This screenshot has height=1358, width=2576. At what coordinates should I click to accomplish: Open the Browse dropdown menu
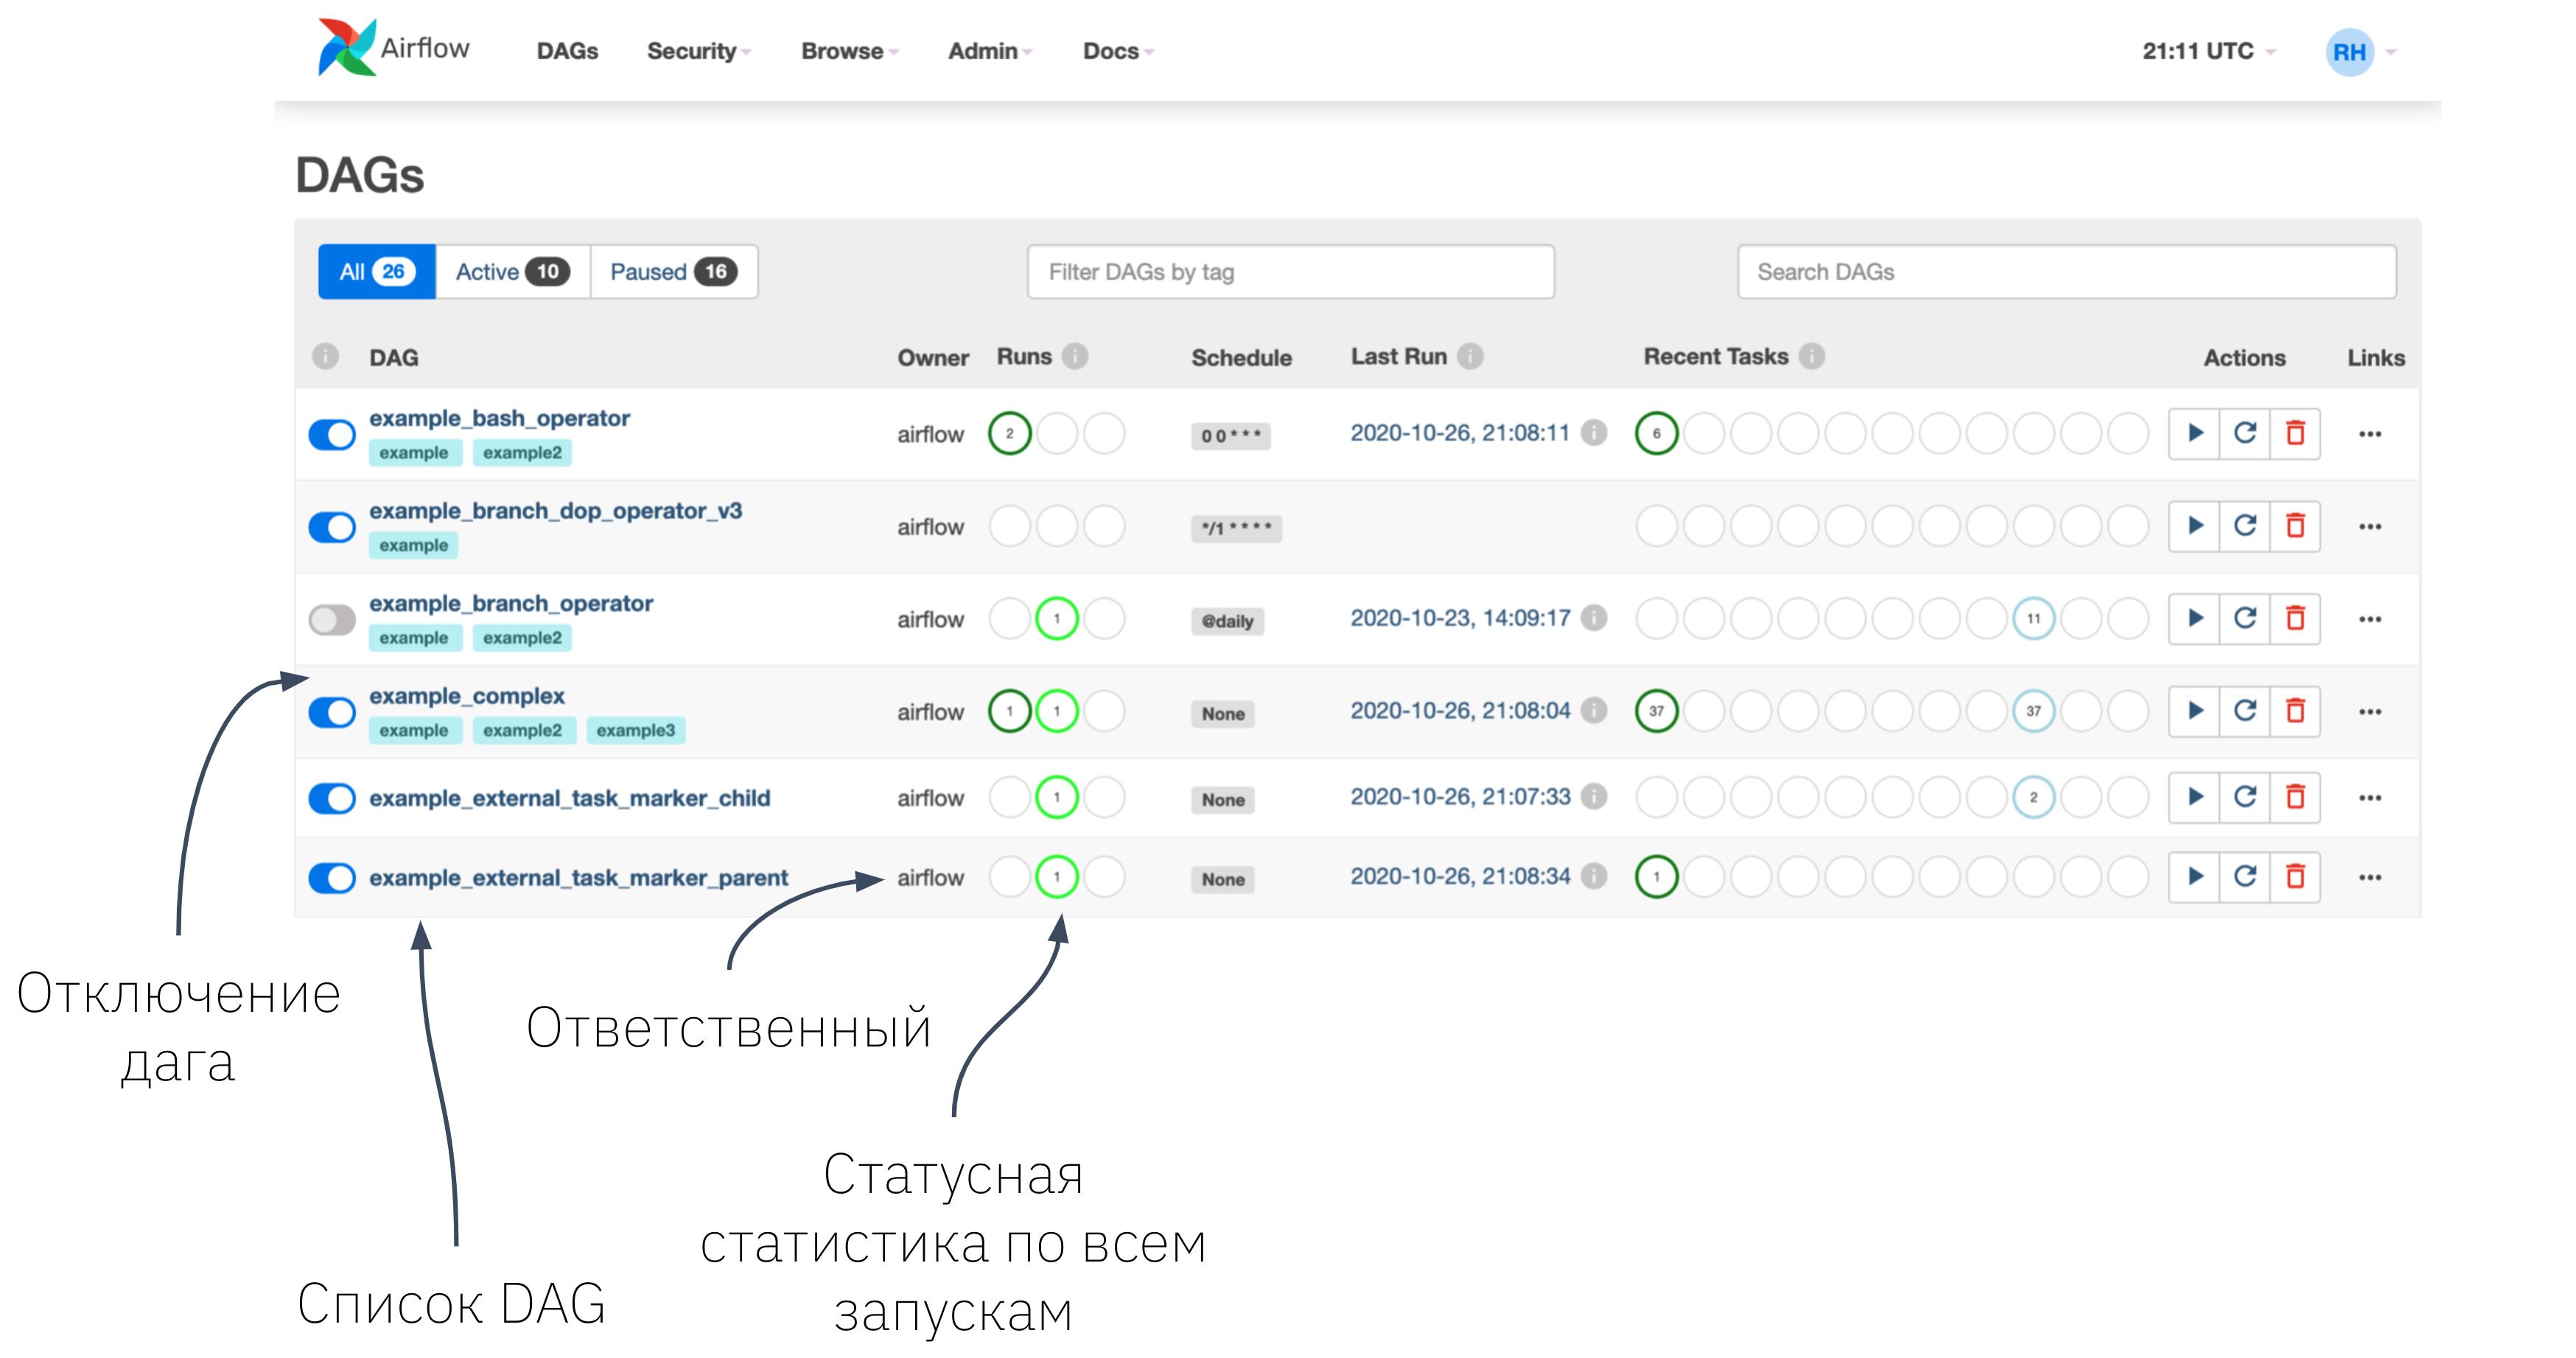(x=850, y=51)
